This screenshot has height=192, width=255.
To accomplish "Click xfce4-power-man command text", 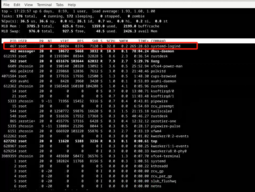I will click(x=166, y=66).
